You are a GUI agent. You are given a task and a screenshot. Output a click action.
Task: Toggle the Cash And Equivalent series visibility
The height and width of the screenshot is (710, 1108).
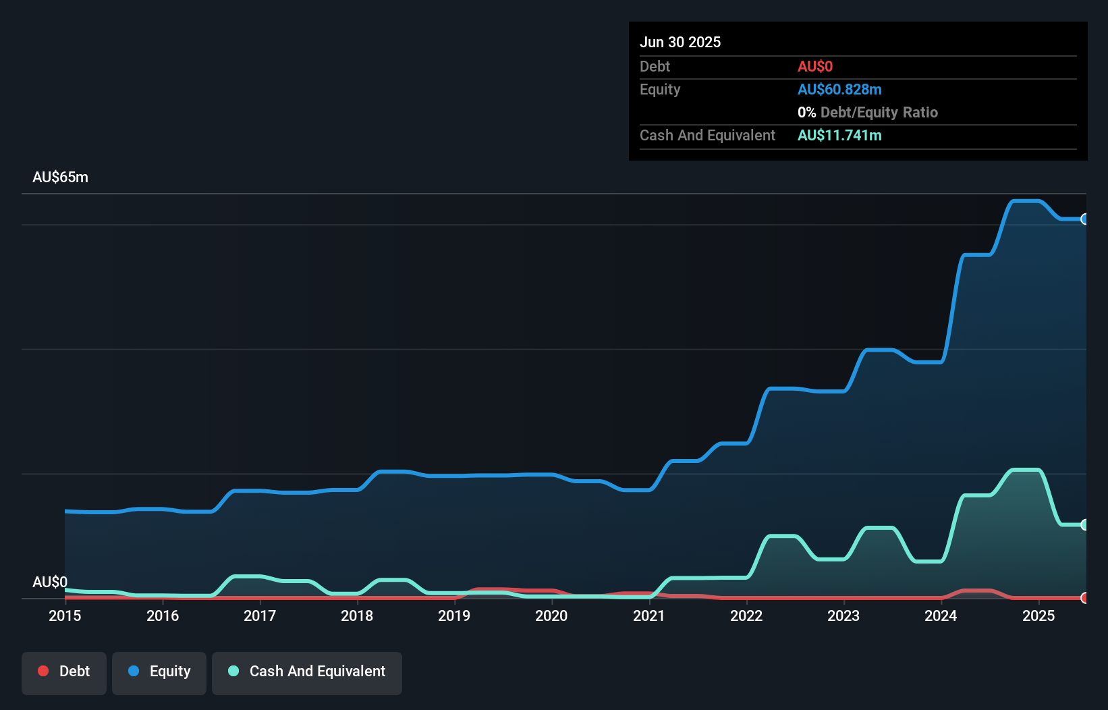[x=307, y=673]
